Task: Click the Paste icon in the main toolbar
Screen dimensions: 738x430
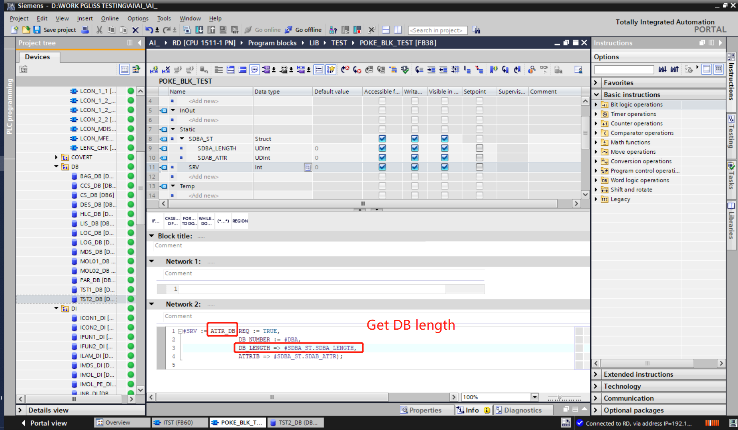Action: (x=124, y=30)
